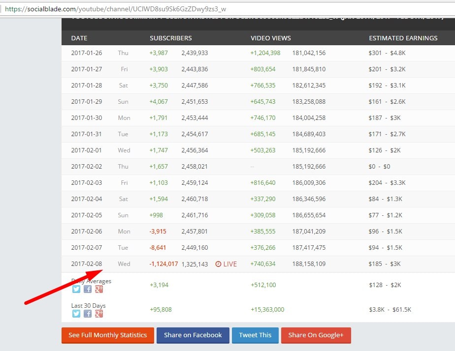Click Twitter icon under Daily Averages
This screenshot has width=455, height=351.
(76, 289)
